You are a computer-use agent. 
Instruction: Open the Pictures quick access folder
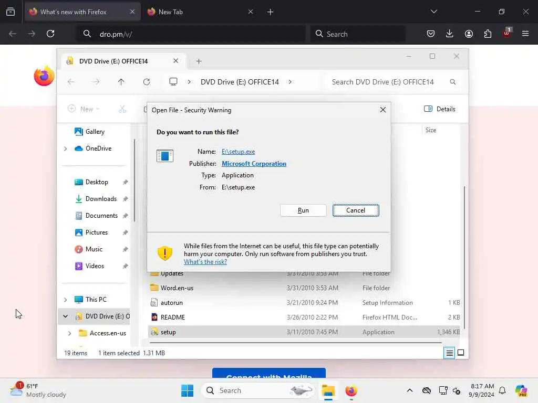[97, 232]
